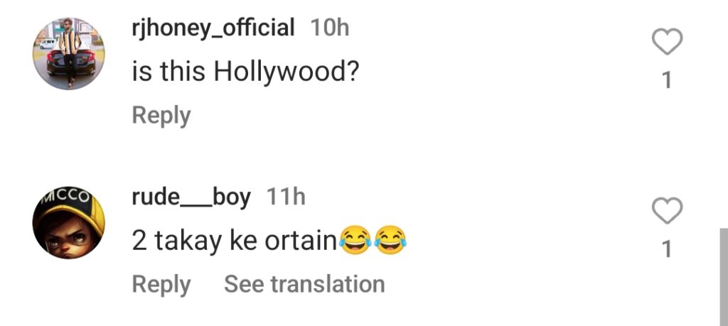This screenshot has height=326, width=728.
Task: Reply to the "is this Hollywood?" comment
Action: click(x=161, y=115)
